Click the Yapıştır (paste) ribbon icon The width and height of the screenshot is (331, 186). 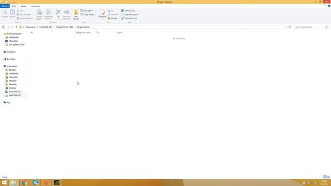coord(12,13)
